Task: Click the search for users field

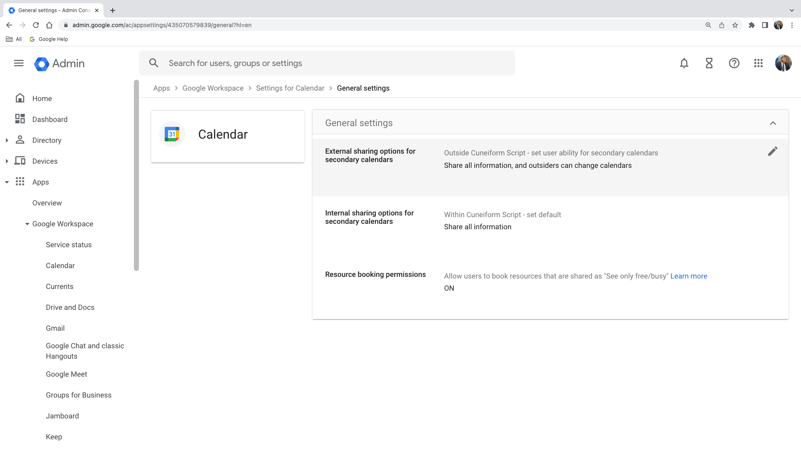Action: [x=292, y=63]
